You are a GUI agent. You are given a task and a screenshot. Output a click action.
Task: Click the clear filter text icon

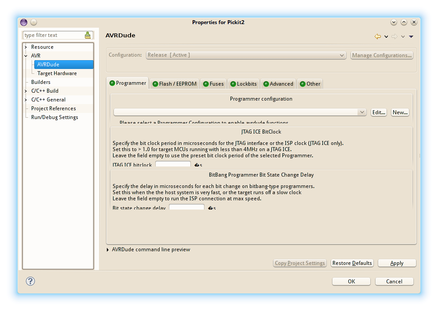click(x=88, y=35)
